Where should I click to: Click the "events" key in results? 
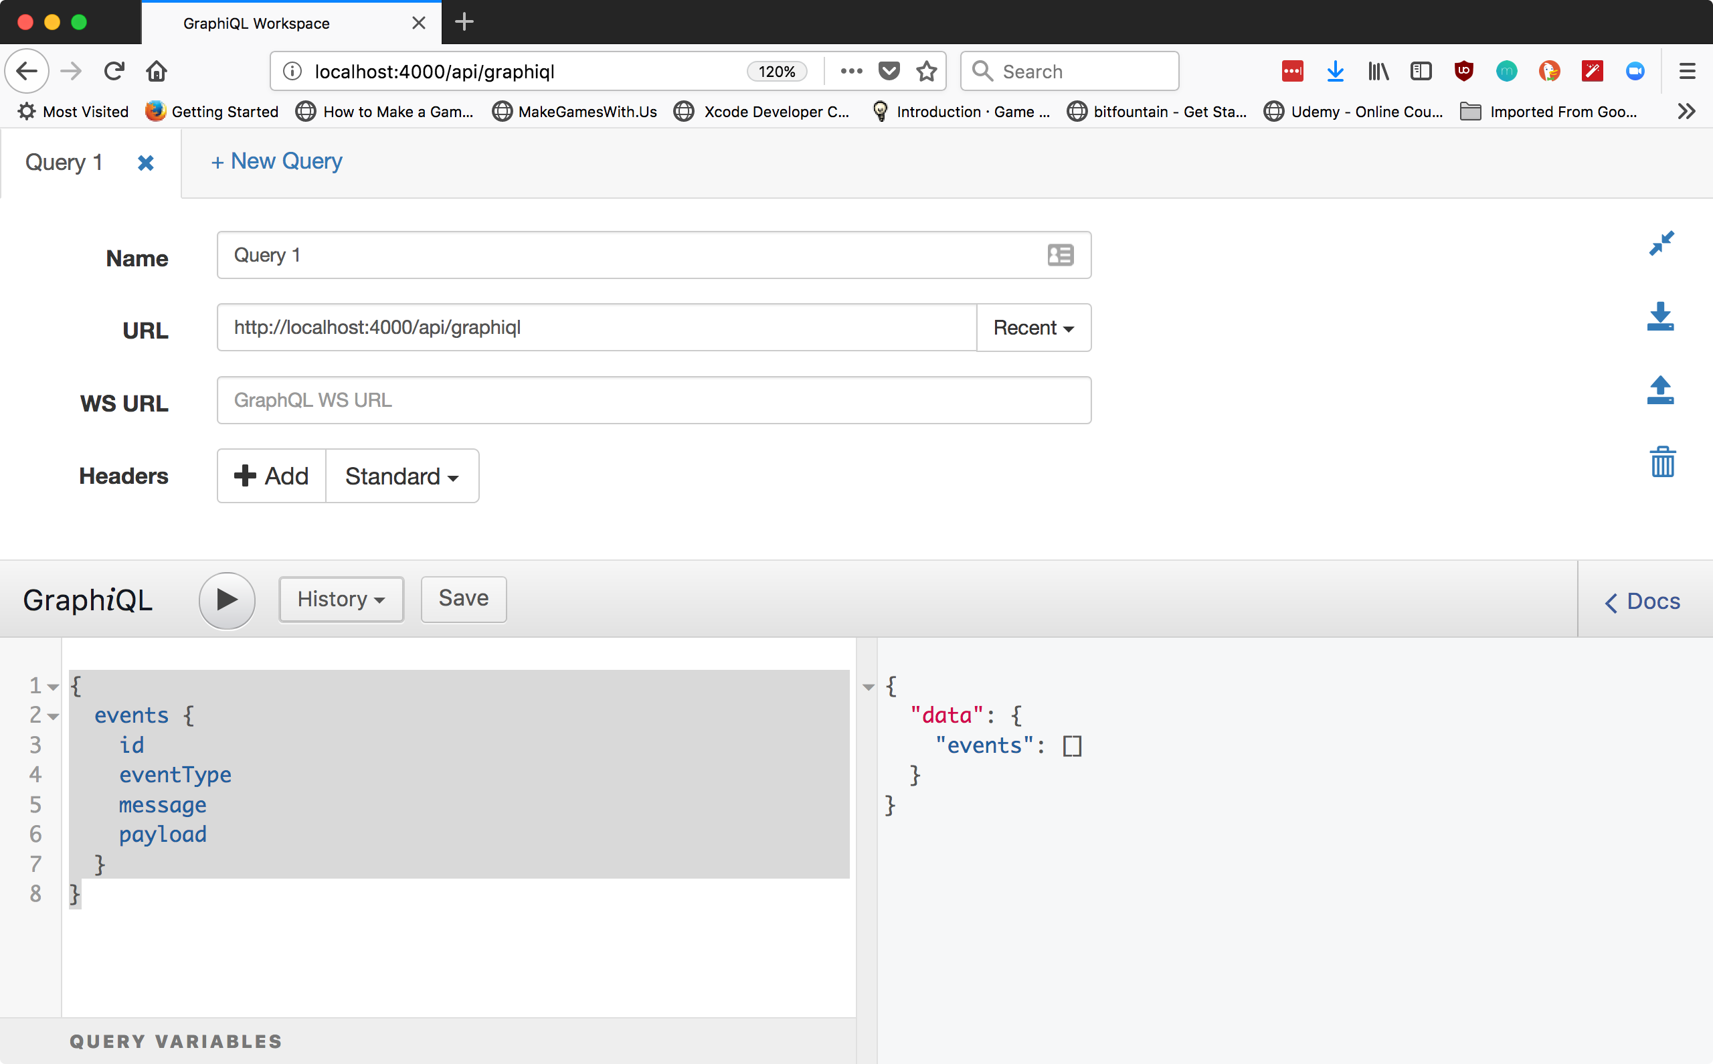[984, 745]
